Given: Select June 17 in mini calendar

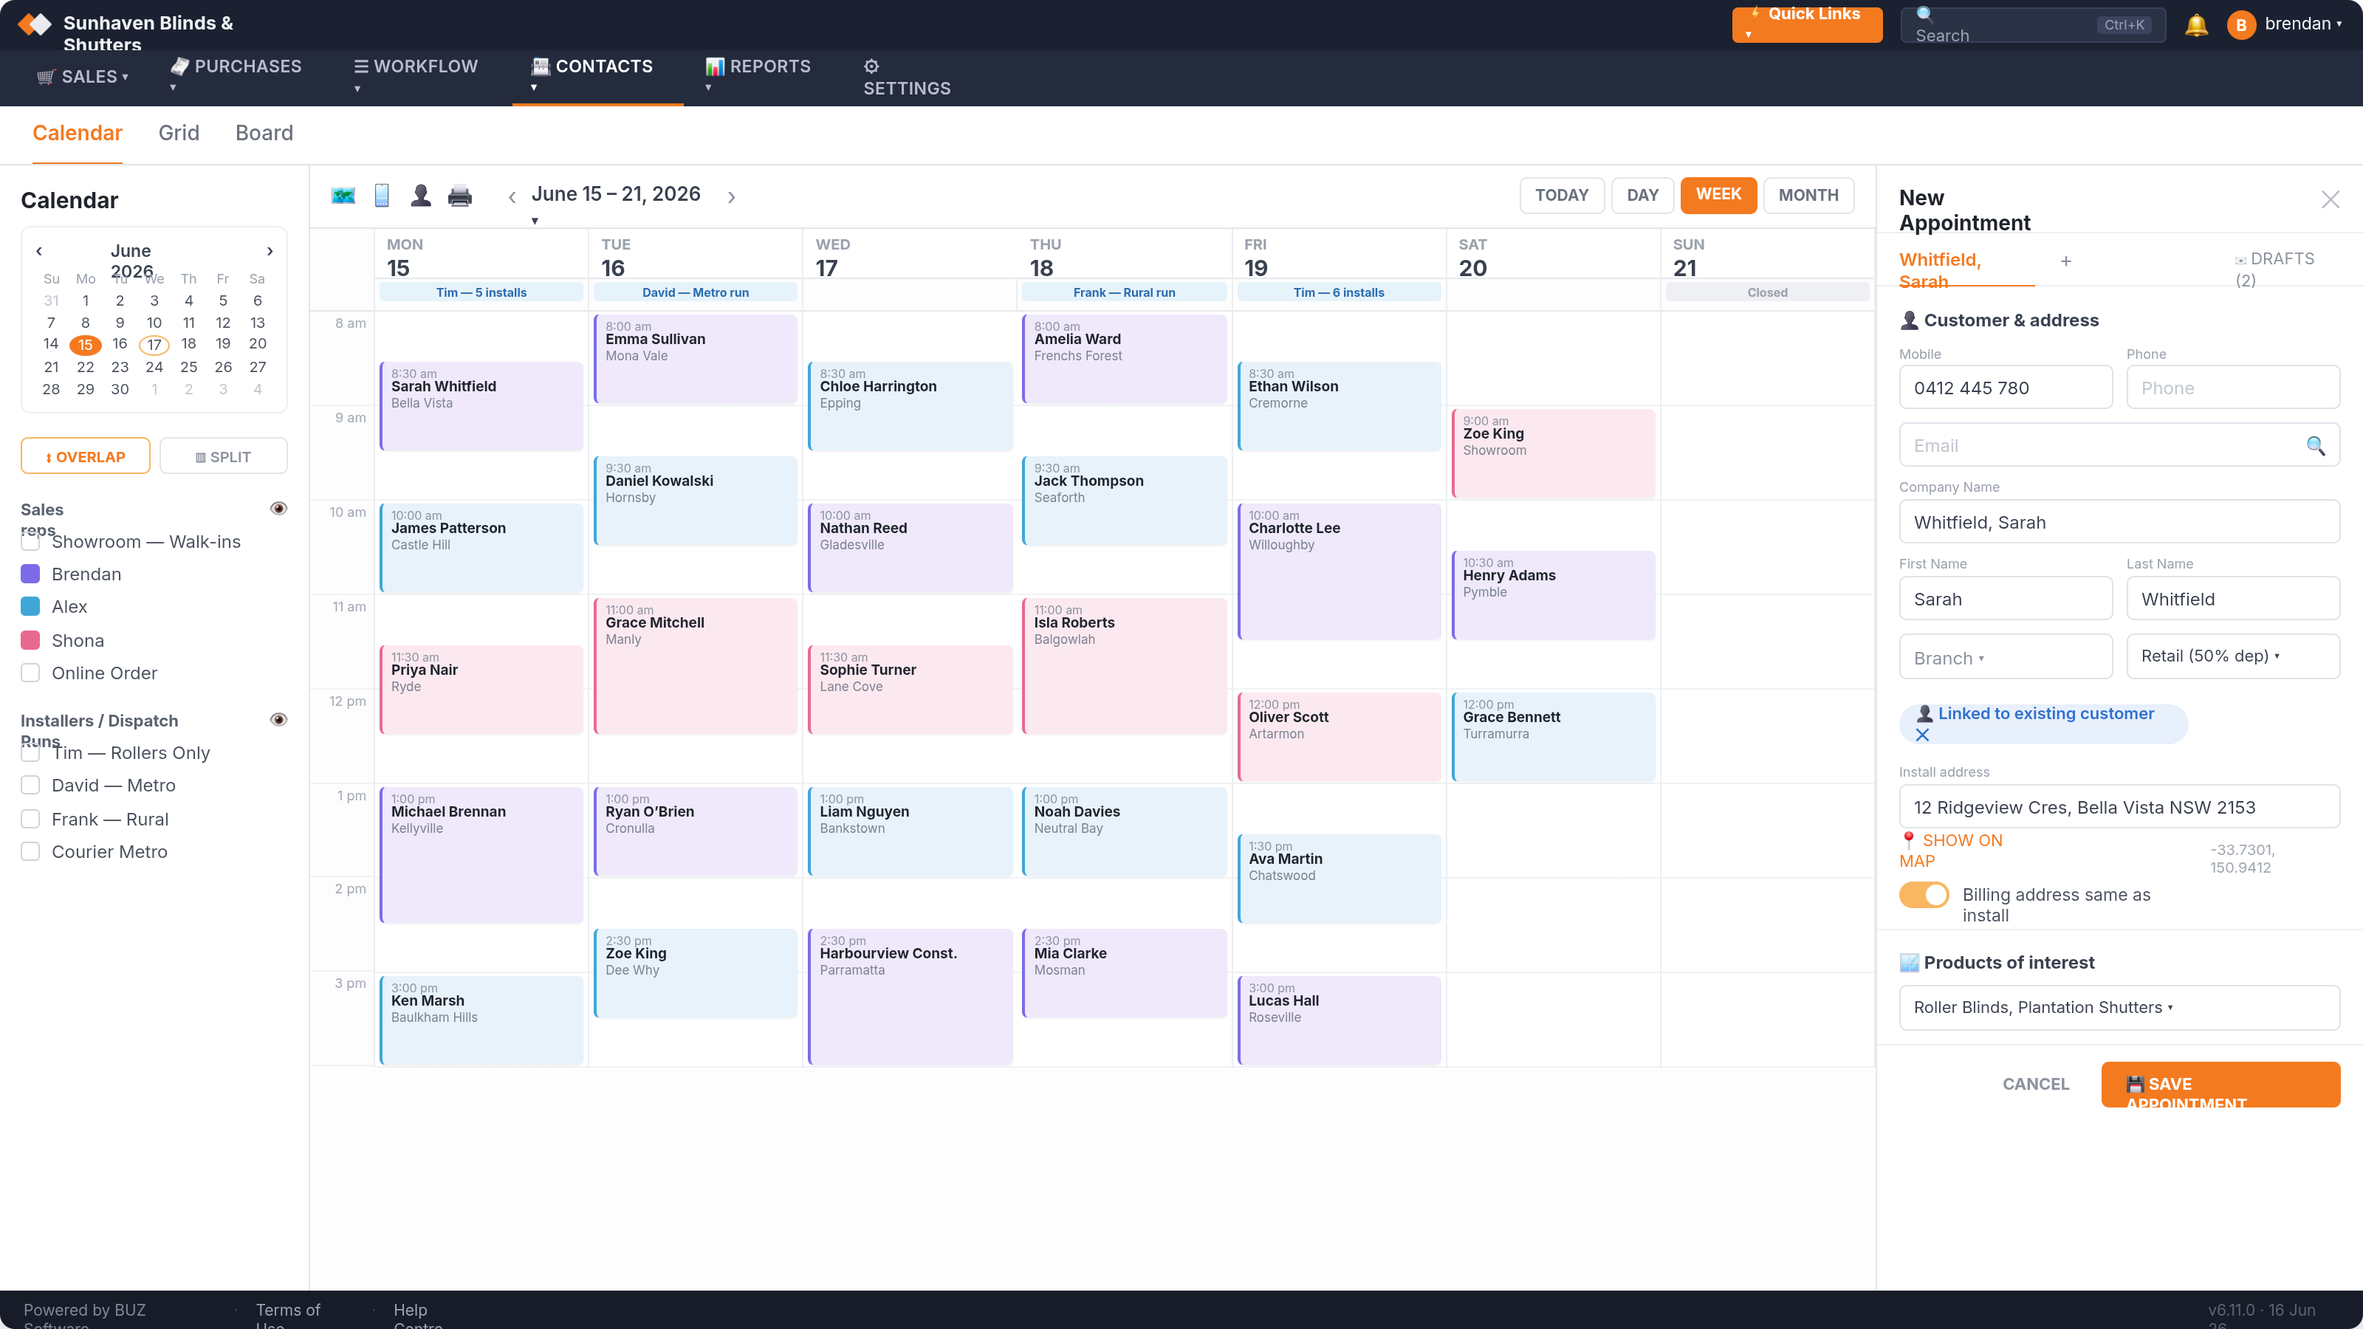Looking at the screenshot, I should [154, 345].
